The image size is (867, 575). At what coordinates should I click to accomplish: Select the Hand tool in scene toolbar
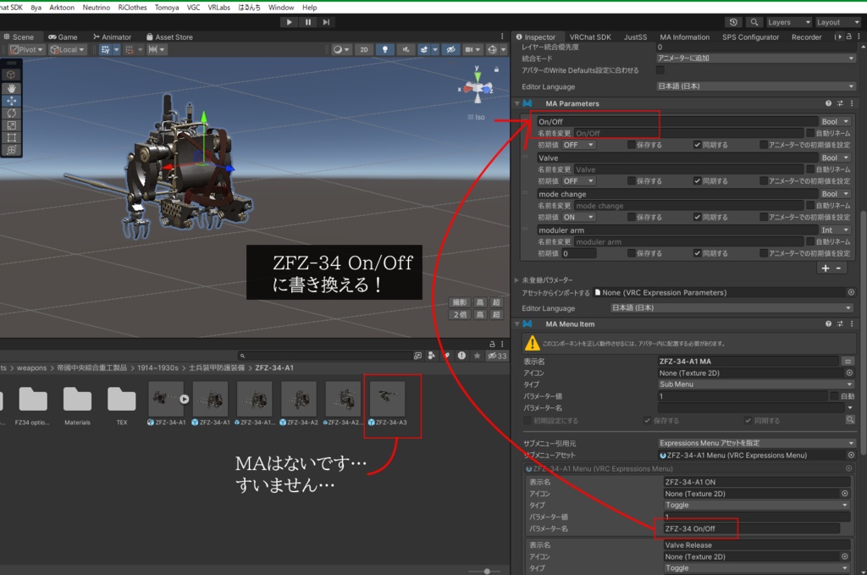pyautogui.click(x=11, y=88)
